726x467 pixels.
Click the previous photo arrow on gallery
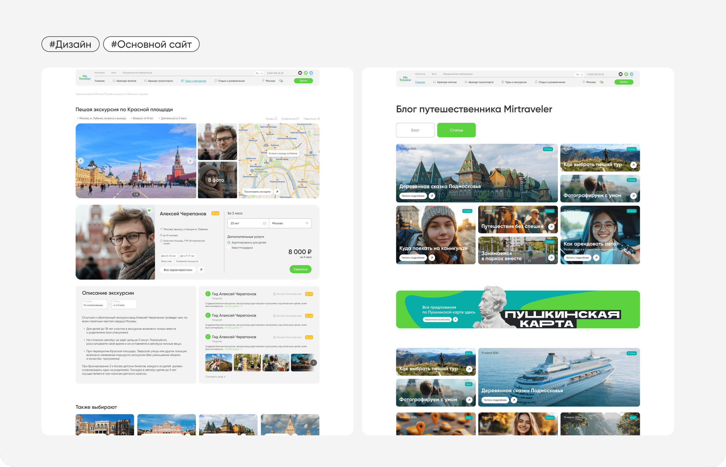coord(81,161)
